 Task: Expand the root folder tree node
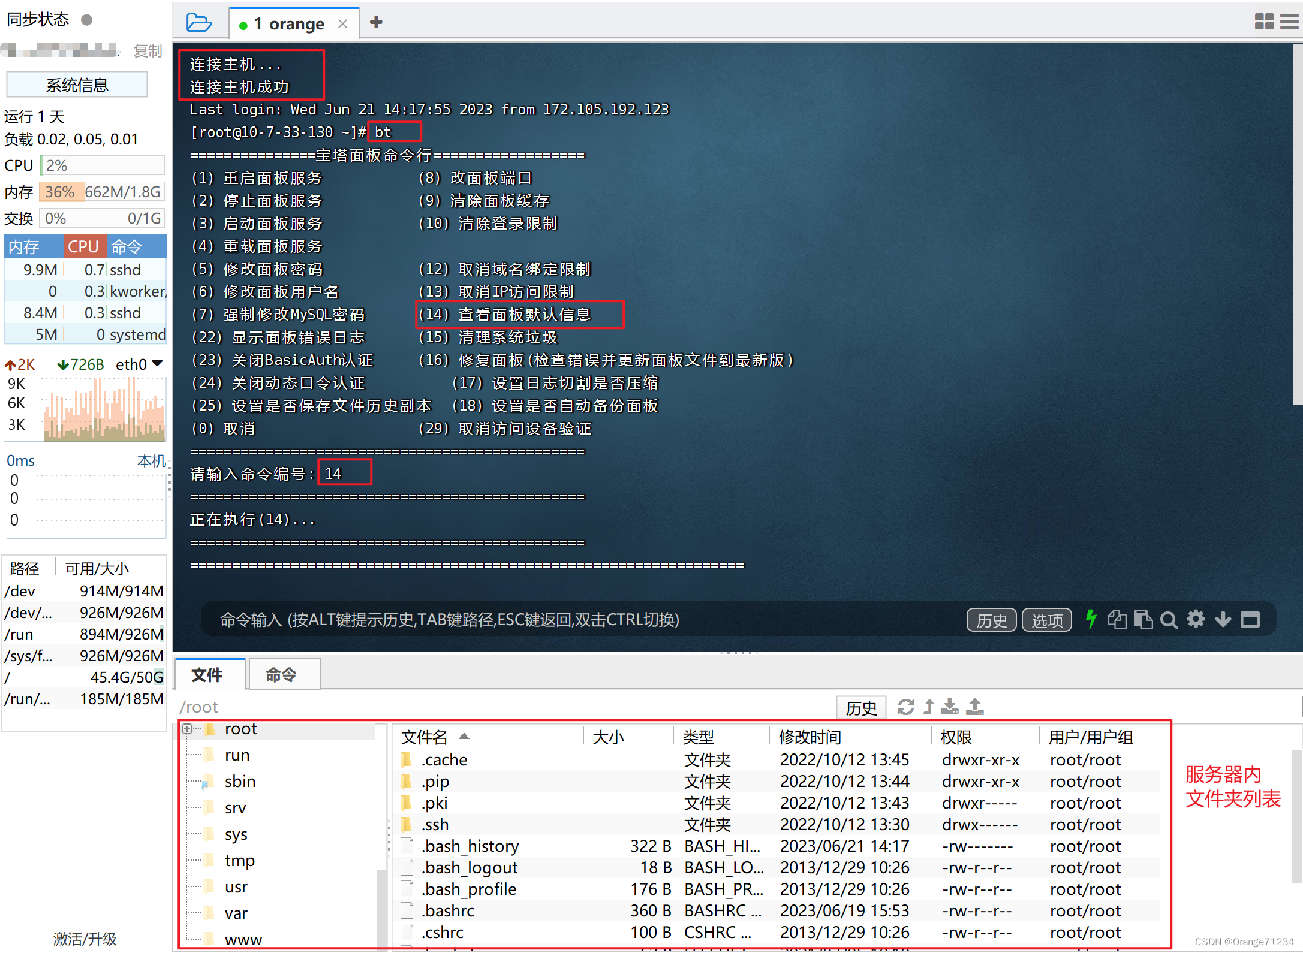(187, 729)
